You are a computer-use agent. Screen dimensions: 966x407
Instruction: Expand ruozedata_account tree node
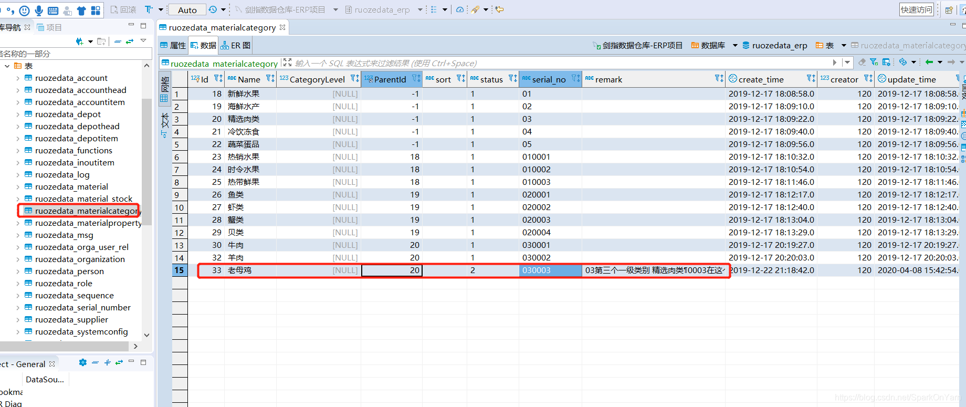pos(18,78)
